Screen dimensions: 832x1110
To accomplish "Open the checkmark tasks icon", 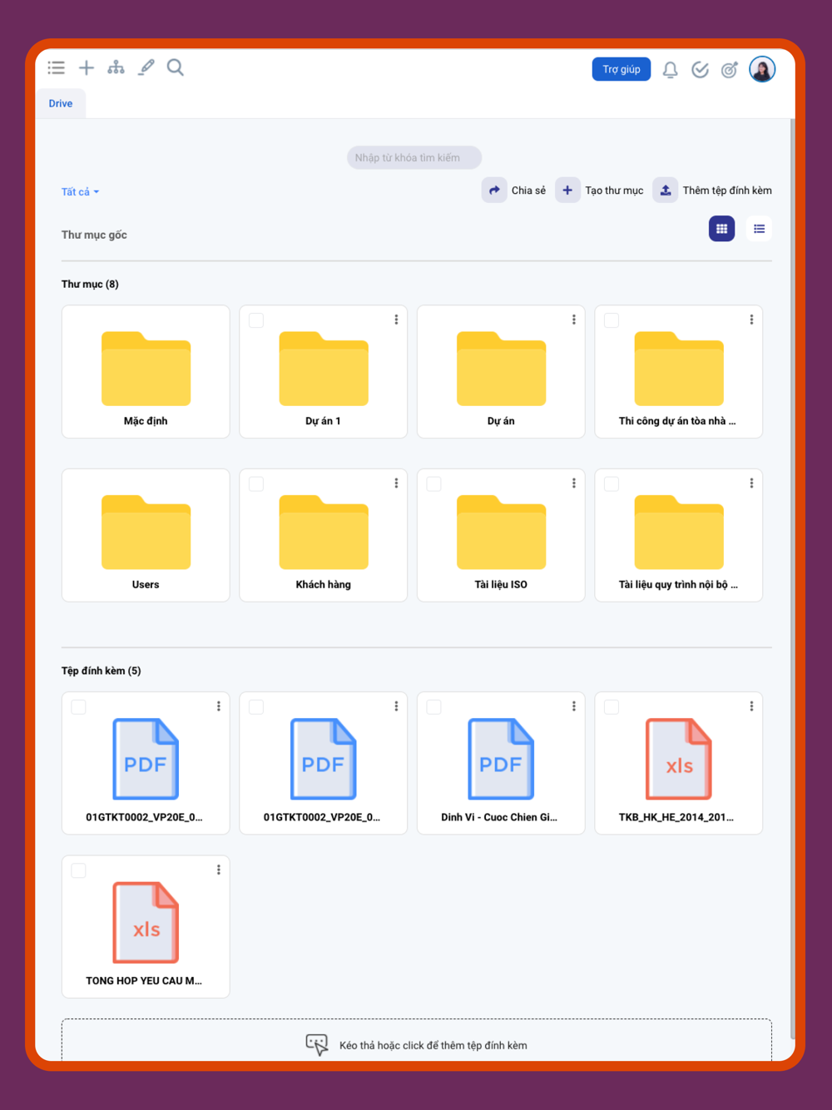I will click(700, 70).
